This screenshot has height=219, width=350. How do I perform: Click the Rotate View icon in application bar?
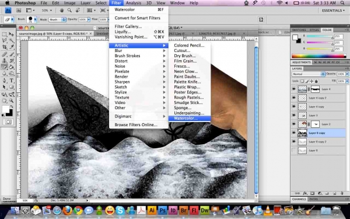[x=78, y=11]
